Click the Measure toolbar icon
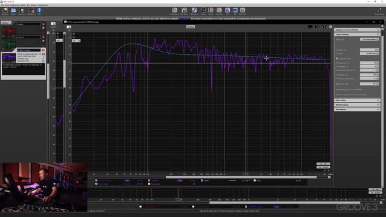Viewport: 386px width, 217px height. pyautogui.click(x=5, y=10)
